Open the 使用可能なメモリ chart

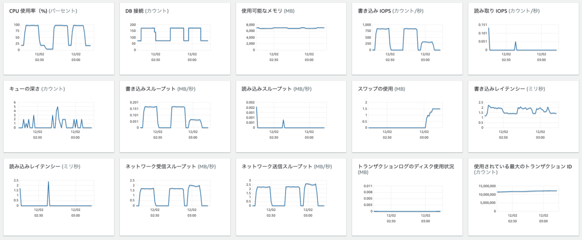pyautogui.click(x=290, y=38)
